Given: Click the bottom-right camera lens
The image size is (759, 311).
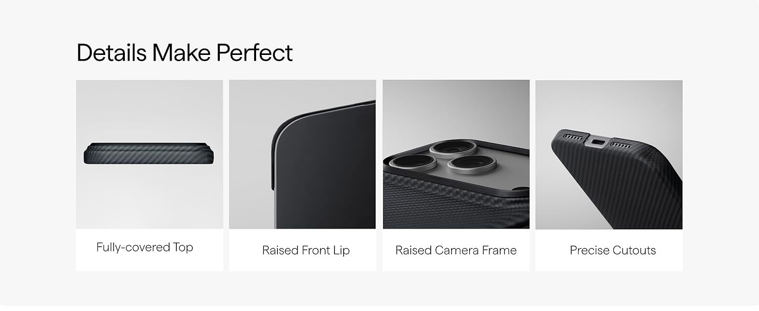Looking at the screenshot, I should [x=469, y=164].
